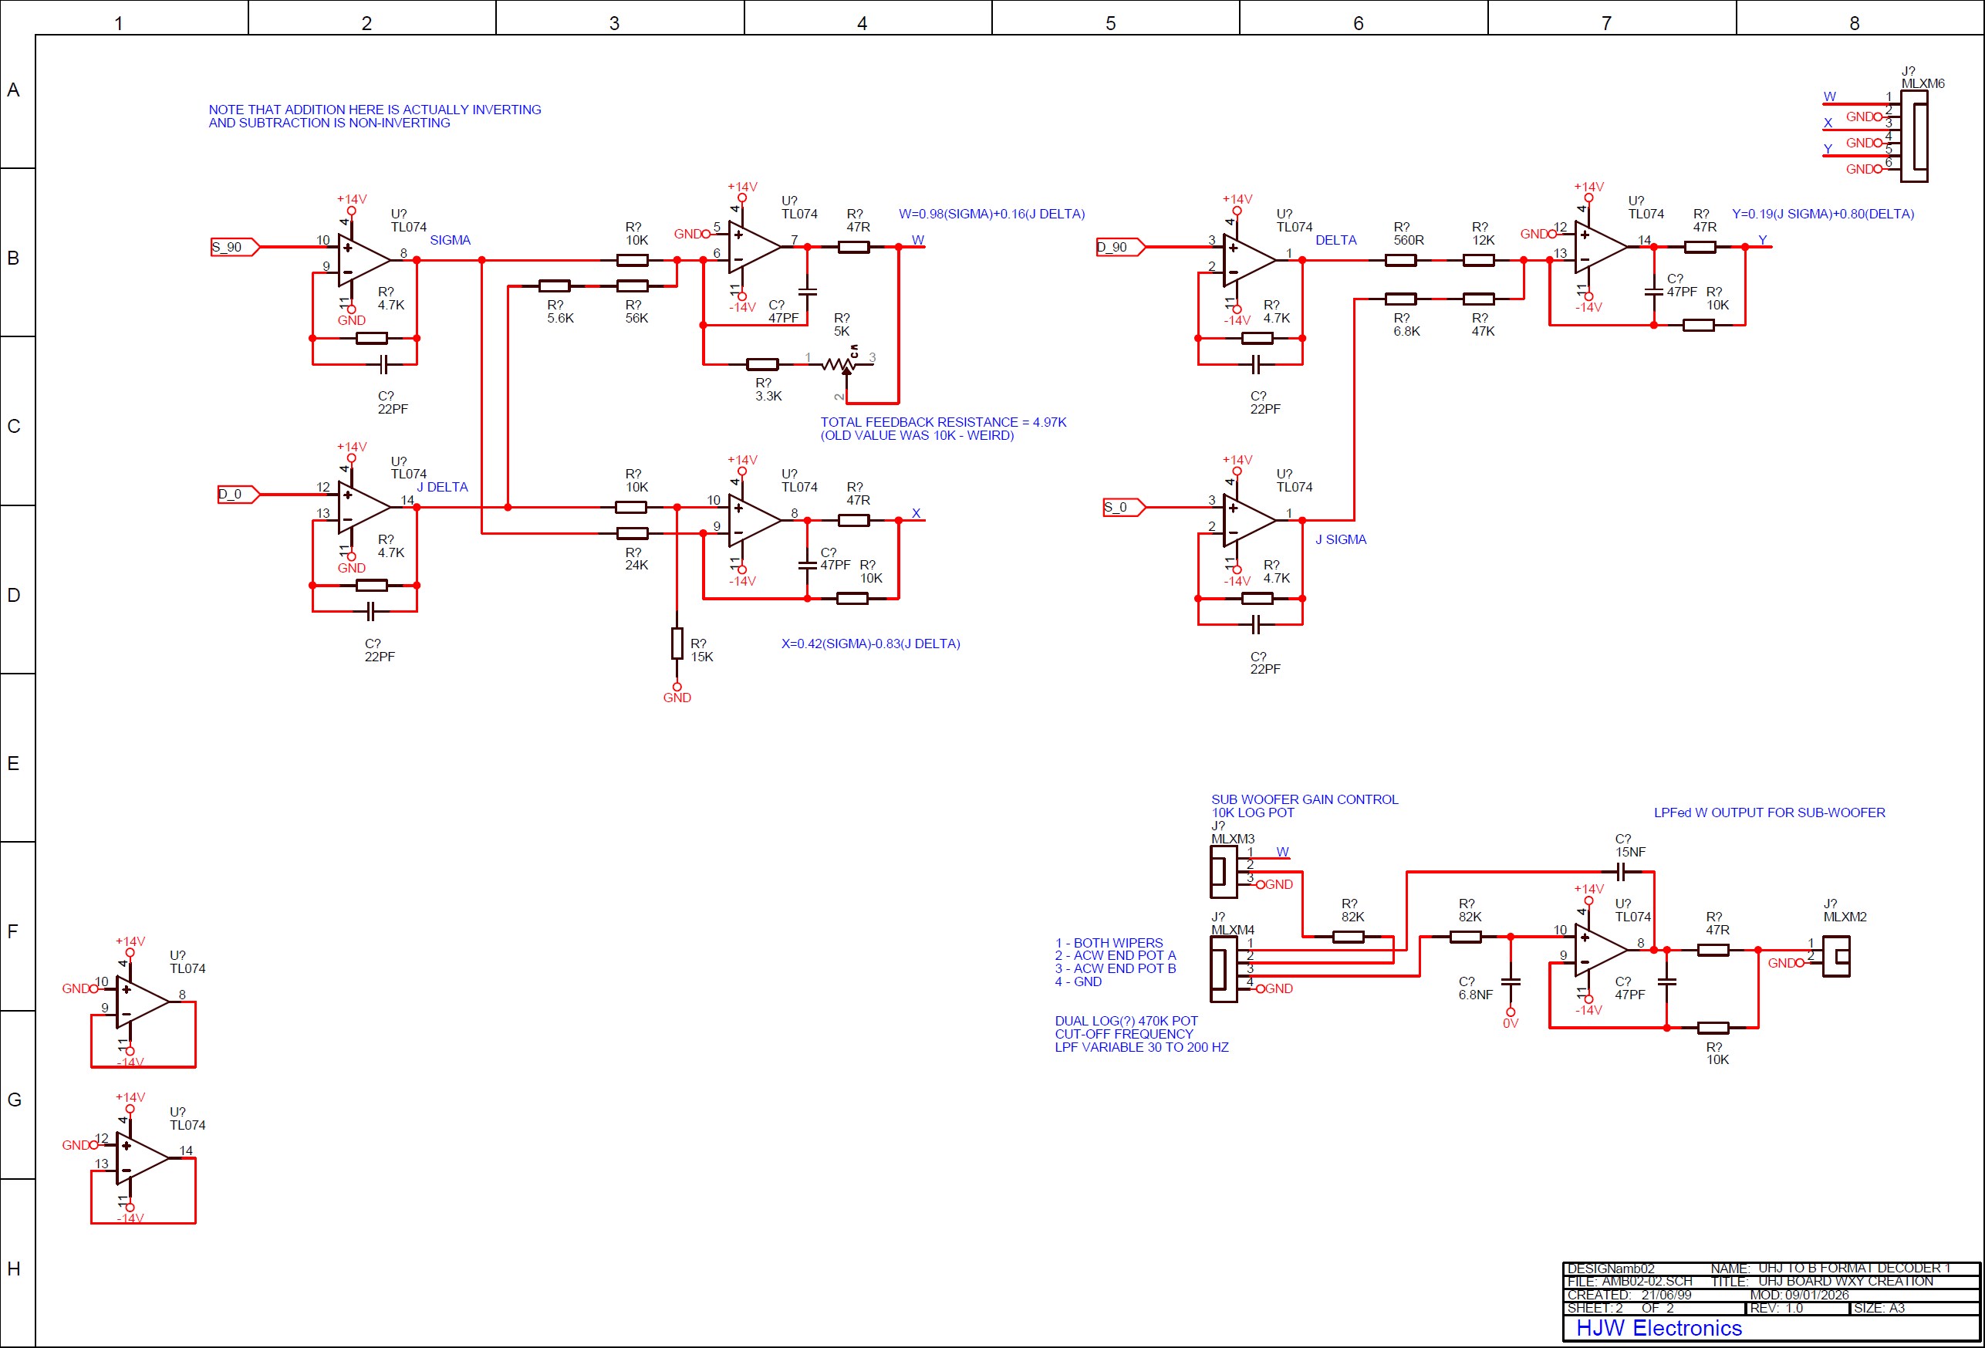This screenshot has height=1348, width=1985.
Task: Click the MLXM2 output connector
Action: click(1835, 956)
